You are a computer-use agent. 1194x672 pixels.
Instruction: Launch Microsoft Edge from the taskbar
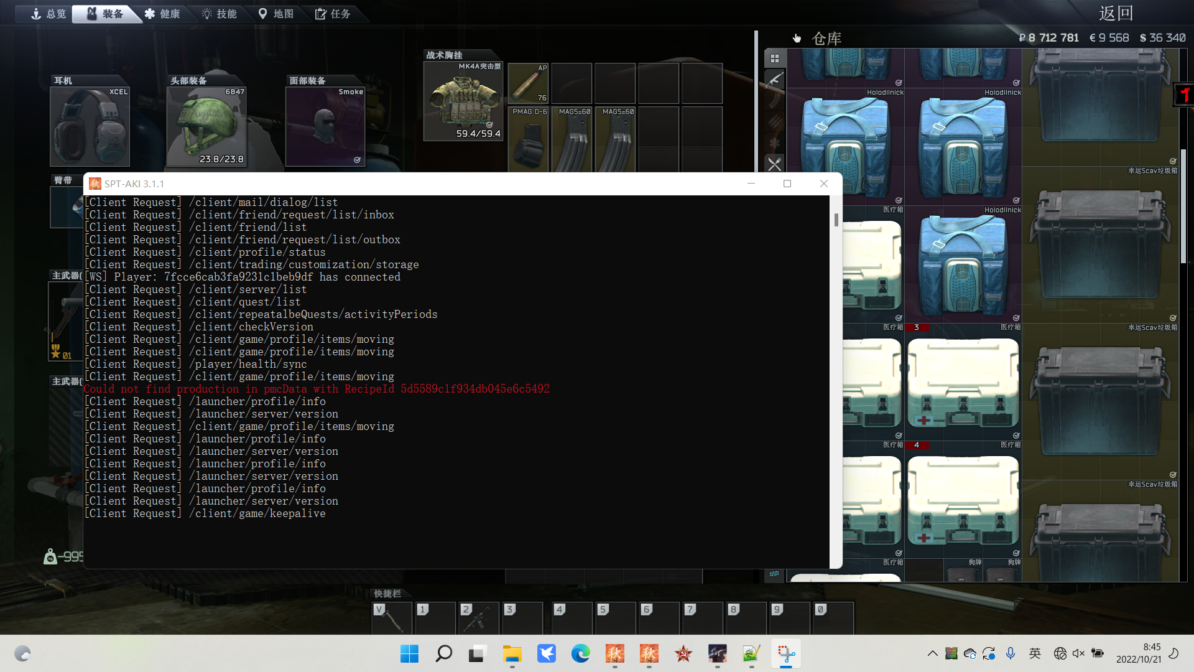click(x=580, y=654)
